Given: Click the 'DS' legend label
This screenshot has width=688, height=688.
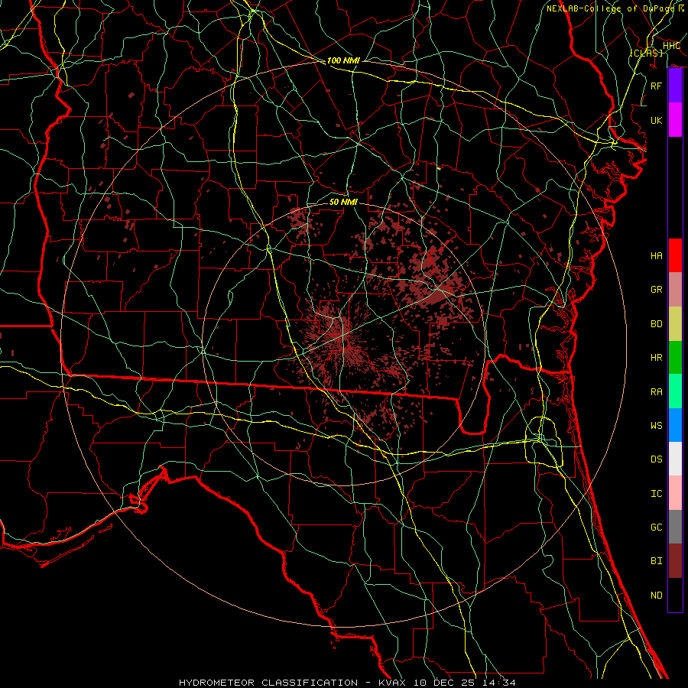Looking at the screenshot, I should click(x=657, y=459).
